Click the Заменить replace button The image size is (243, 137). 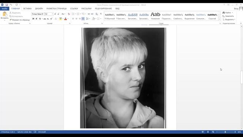coord(228,16)
